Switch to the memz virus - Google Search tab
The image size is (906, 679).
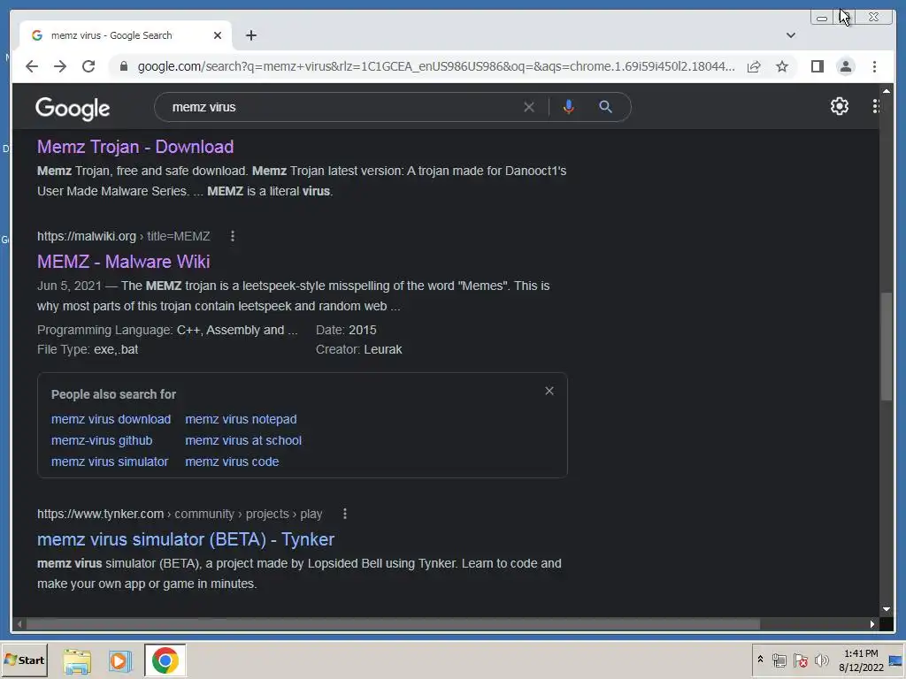click(126, 35)
